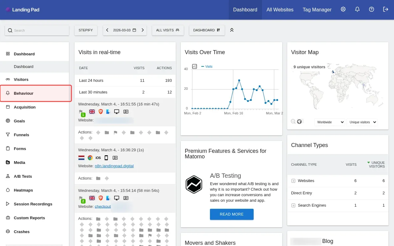Open the Unique visitors metric dropdown
394x246 pixels.
point(362,122)
